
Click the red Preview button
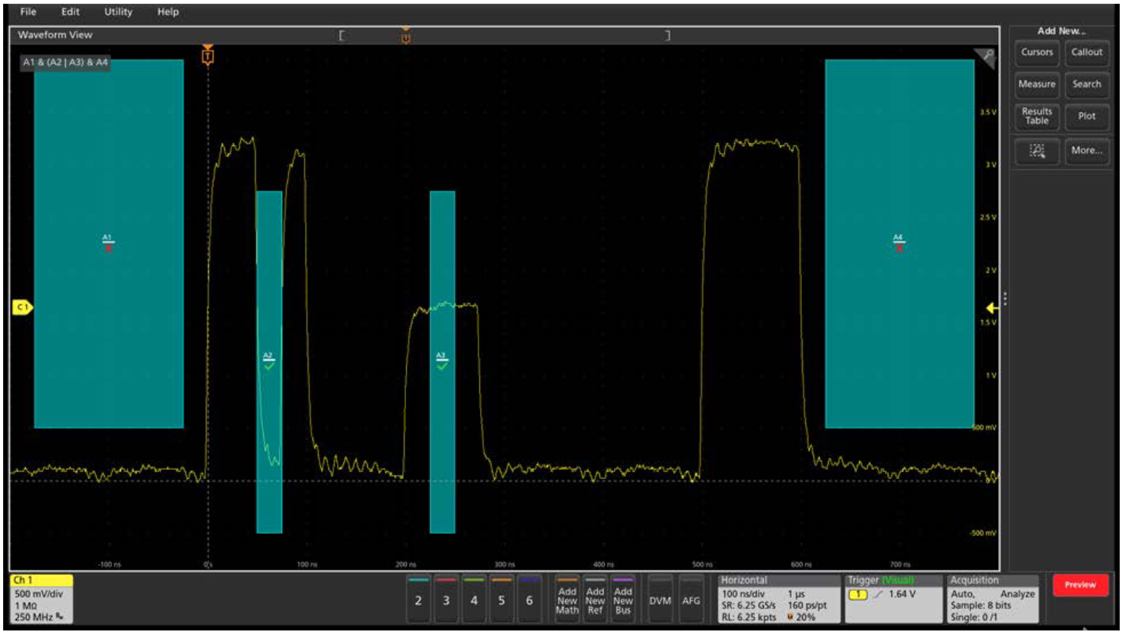(x=1080, y=585)
